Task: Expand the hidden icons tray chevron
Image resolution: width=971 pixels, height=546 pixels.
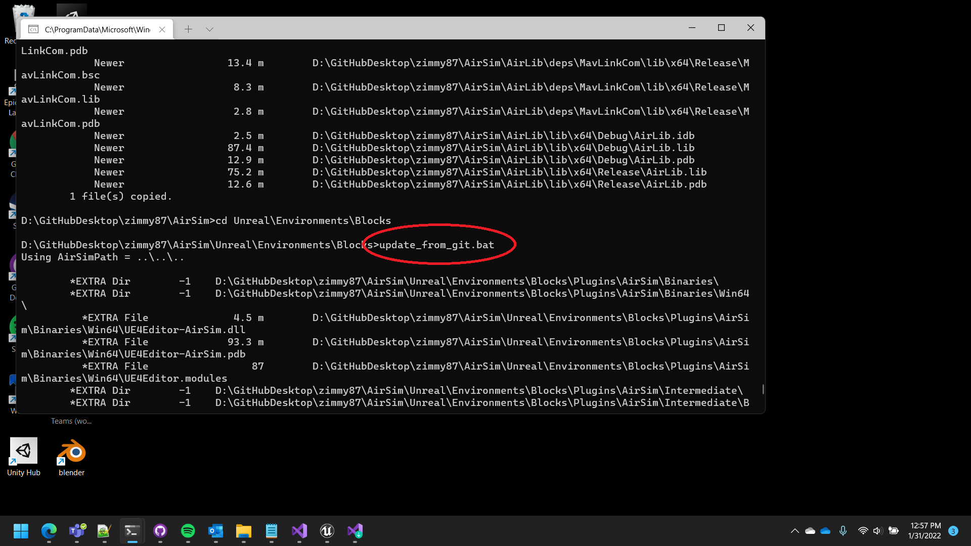Action: 795,531
